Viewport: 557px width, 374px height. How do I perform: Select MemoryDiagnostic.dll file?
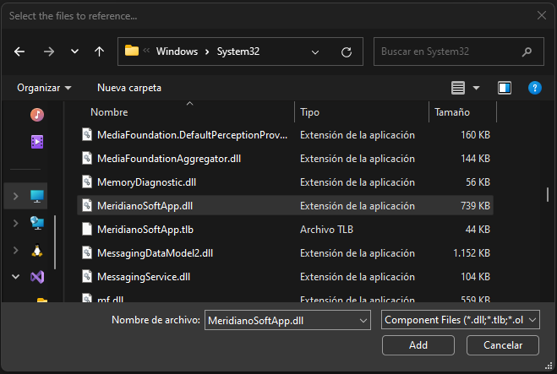click(285, 182)
